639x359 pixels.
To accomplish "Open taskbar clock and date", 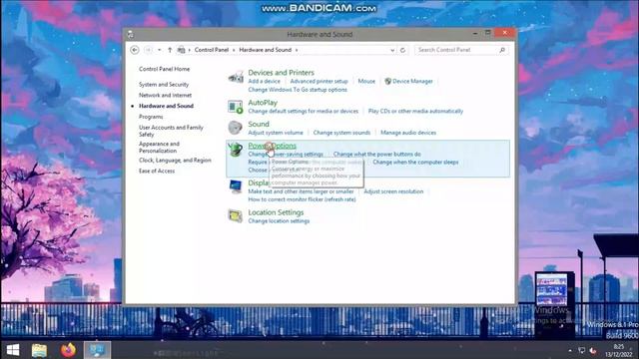I will [619, 350].
